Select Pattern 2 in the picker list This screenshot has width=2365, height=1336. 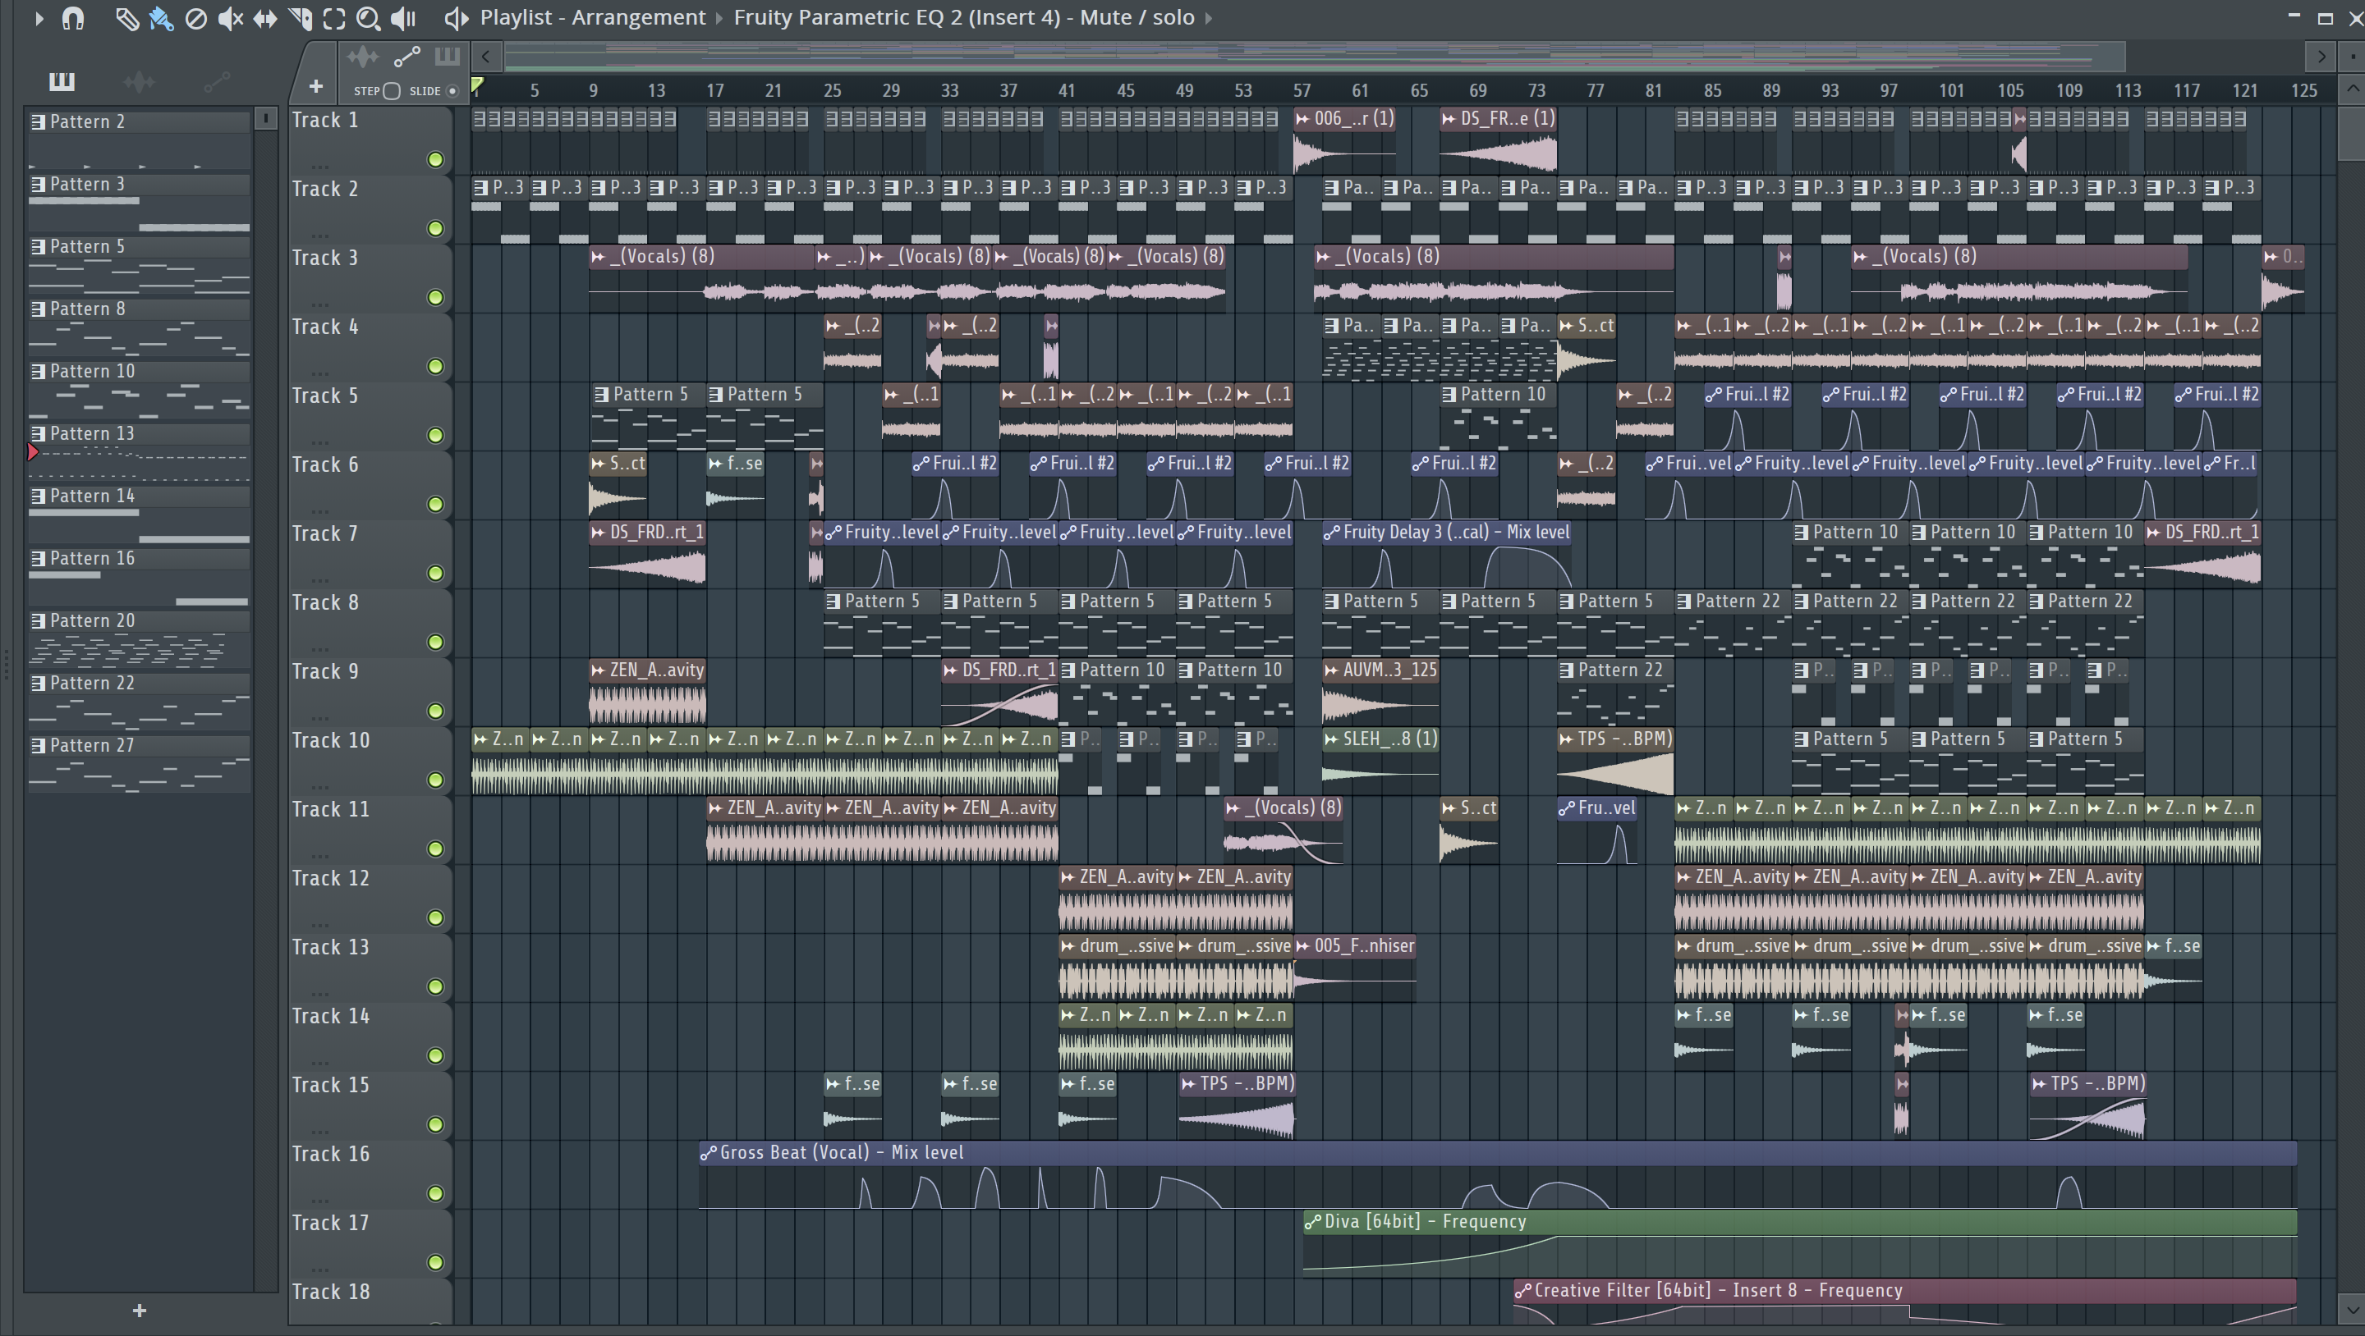click(139, 141)
